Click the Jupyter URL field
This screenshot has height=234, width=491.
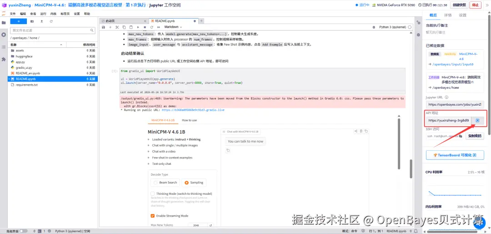tap(455, 104)
